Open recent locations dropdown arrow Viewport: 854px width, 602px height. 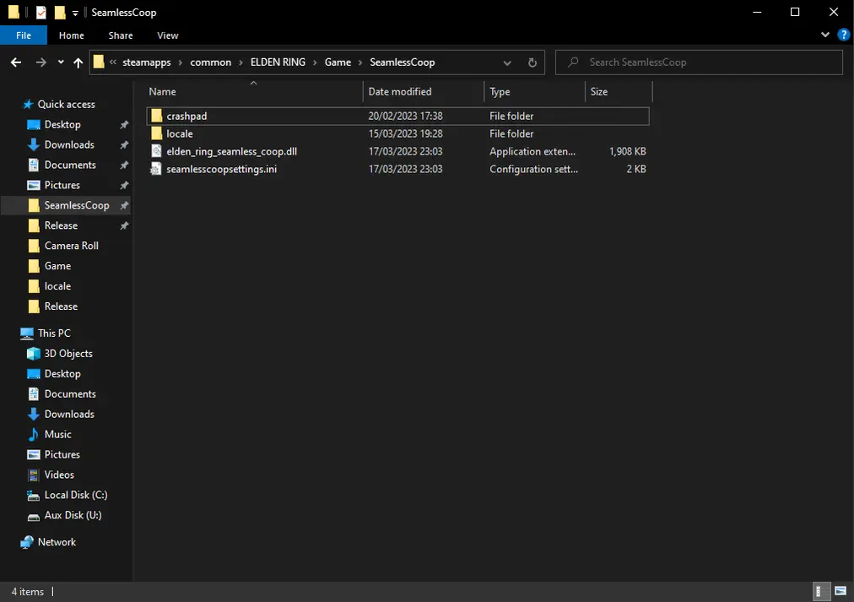[x=61, y=62]
